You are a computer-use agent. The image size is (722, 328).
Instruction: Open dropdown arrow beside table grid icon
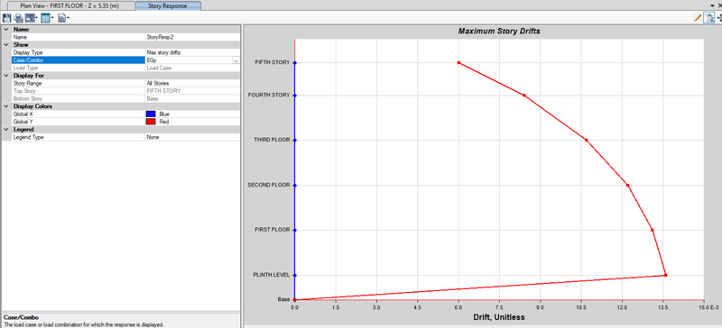tap(52, 18)
